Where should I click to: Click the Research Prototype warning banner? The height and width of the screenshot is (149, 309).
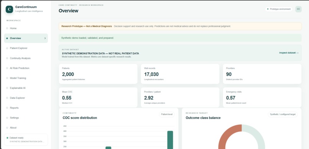[x=180, y=26]
